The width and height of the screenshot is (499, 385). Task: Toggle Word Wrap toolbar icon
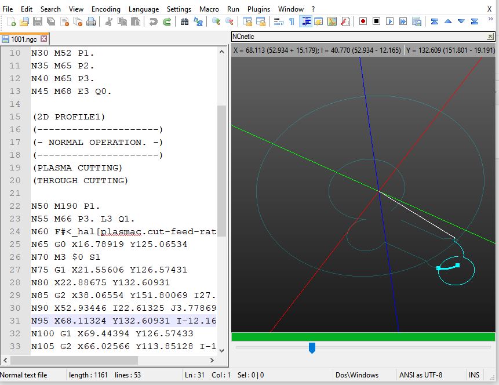(278, 21)
